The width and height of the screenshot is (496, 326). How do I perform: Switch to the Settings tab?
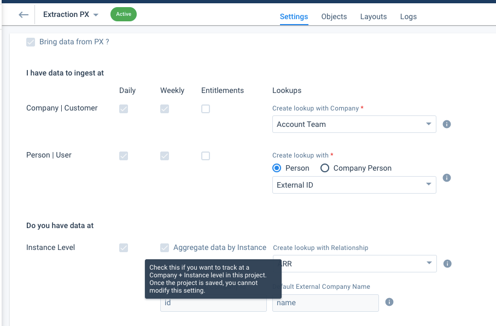(294, 16)
